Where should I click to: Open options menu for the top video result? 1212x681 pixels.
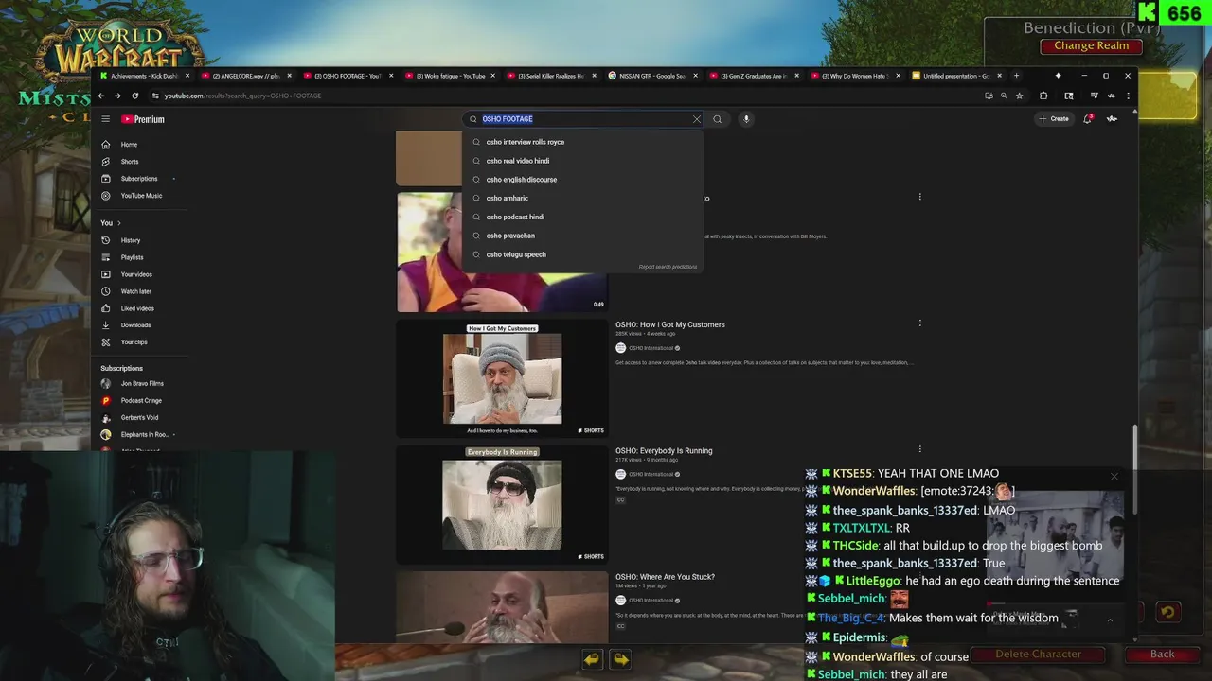(x=919, y=197)
